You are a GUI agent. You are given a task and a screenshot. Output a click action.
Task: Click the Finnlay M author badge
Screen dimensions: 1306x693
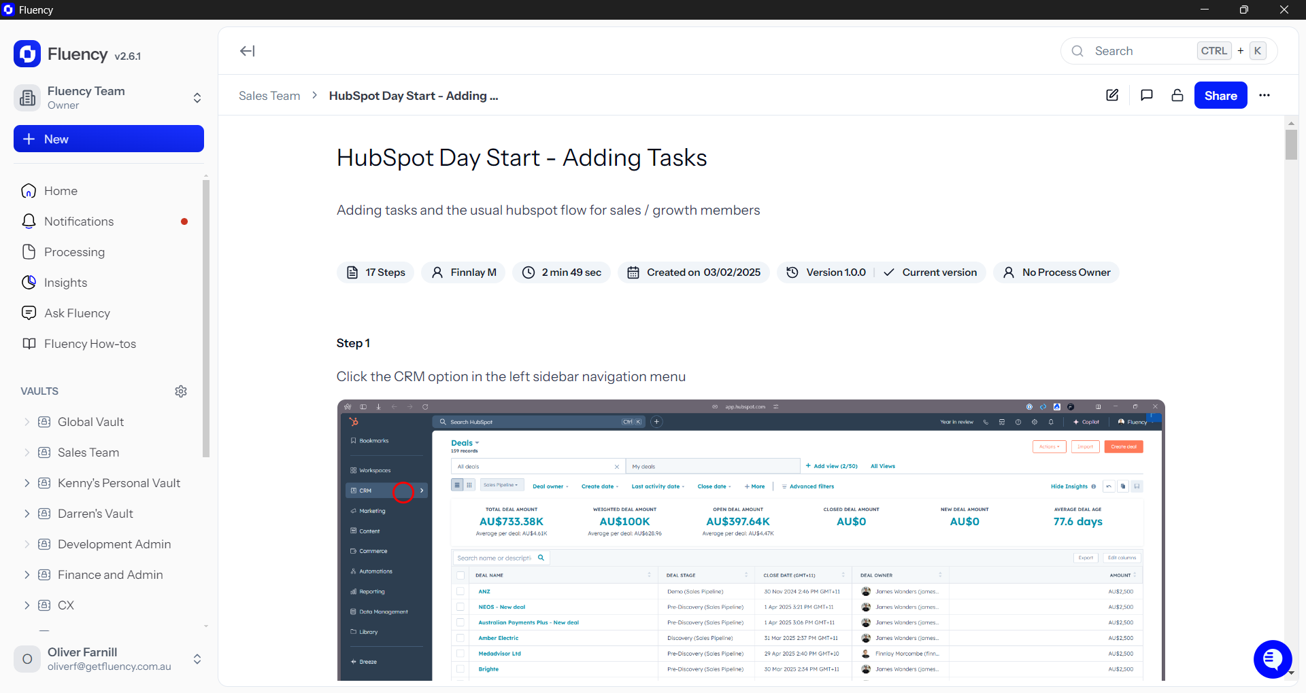click(463, 272)
